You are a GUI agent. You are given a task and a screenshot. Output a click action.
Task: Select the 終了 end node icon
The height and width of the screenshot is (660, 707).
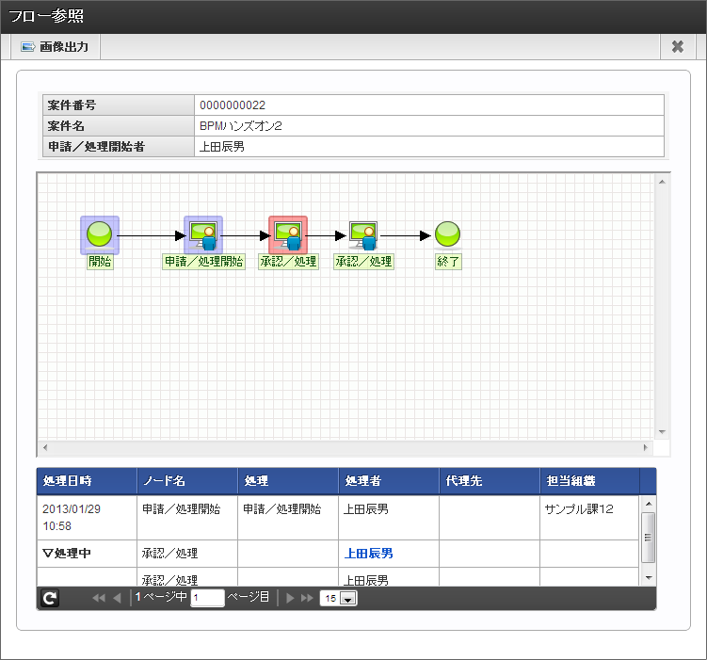(x=447, y=234)
